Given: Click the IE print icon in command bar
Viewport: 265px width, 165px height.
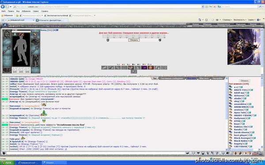Looking at the screenshot, I should 217,20.
